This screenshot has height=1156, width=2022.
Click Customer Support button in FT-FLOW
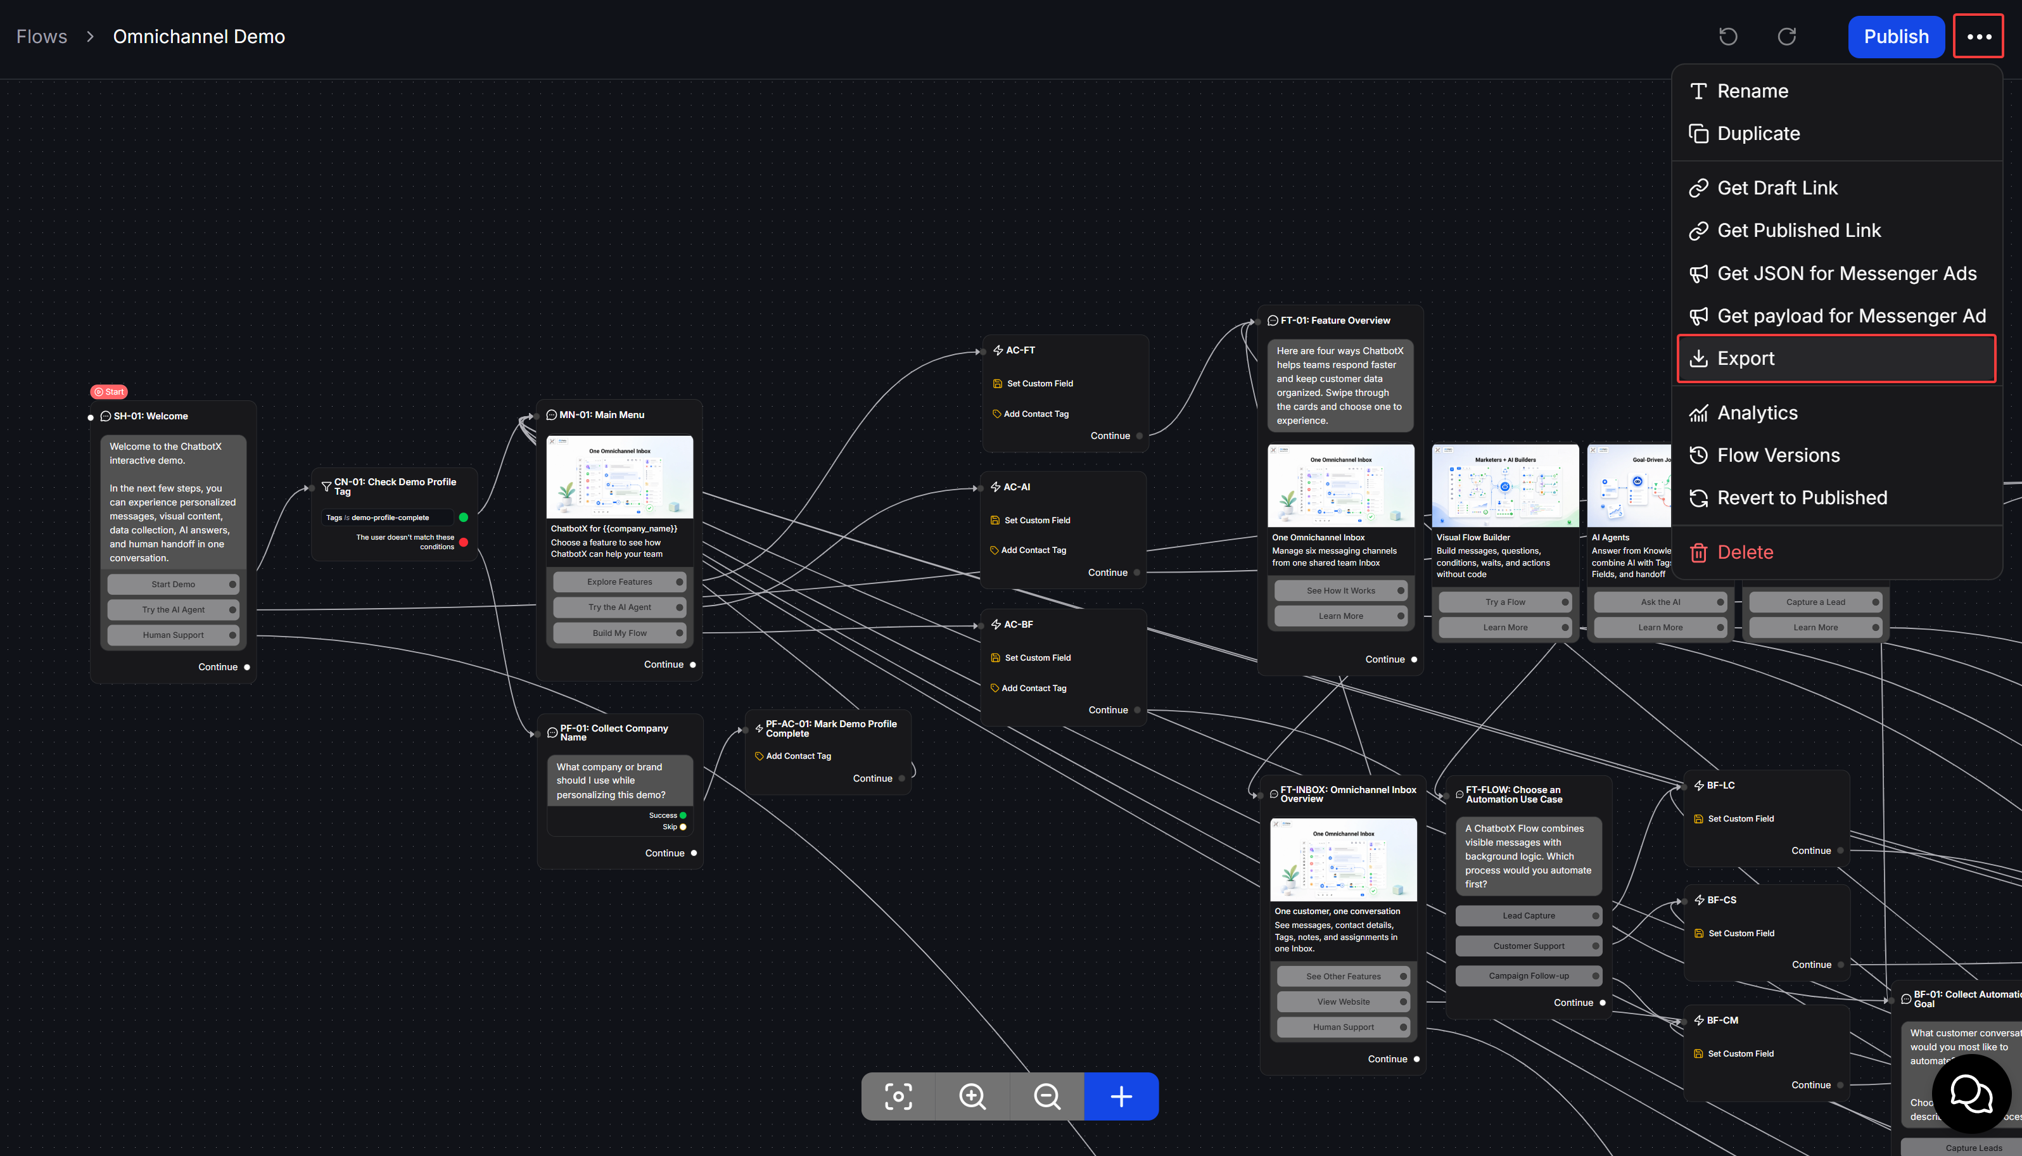coord(1529,946)
